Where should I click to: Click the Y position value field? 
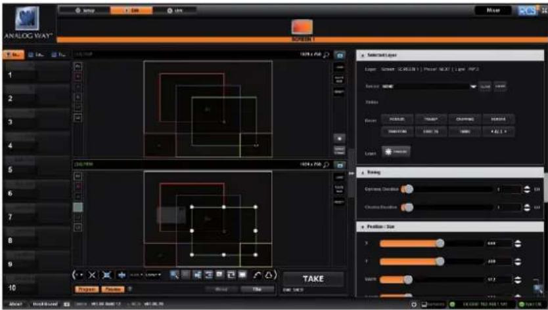click(499, 262)
